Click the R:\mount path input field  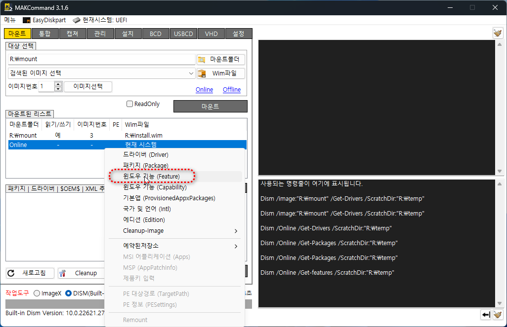click(x=101, y=59)
